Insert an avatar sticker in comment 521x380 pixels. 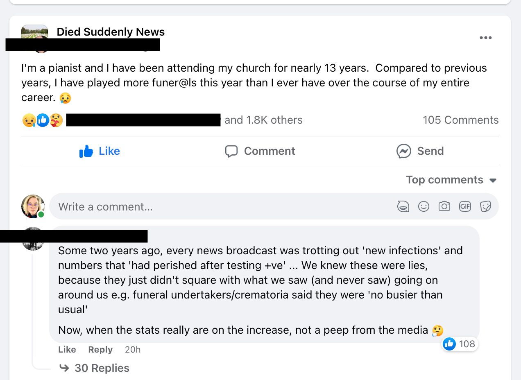coord(403,206)
